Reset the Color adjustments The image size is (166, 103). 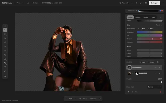[158, 25]
